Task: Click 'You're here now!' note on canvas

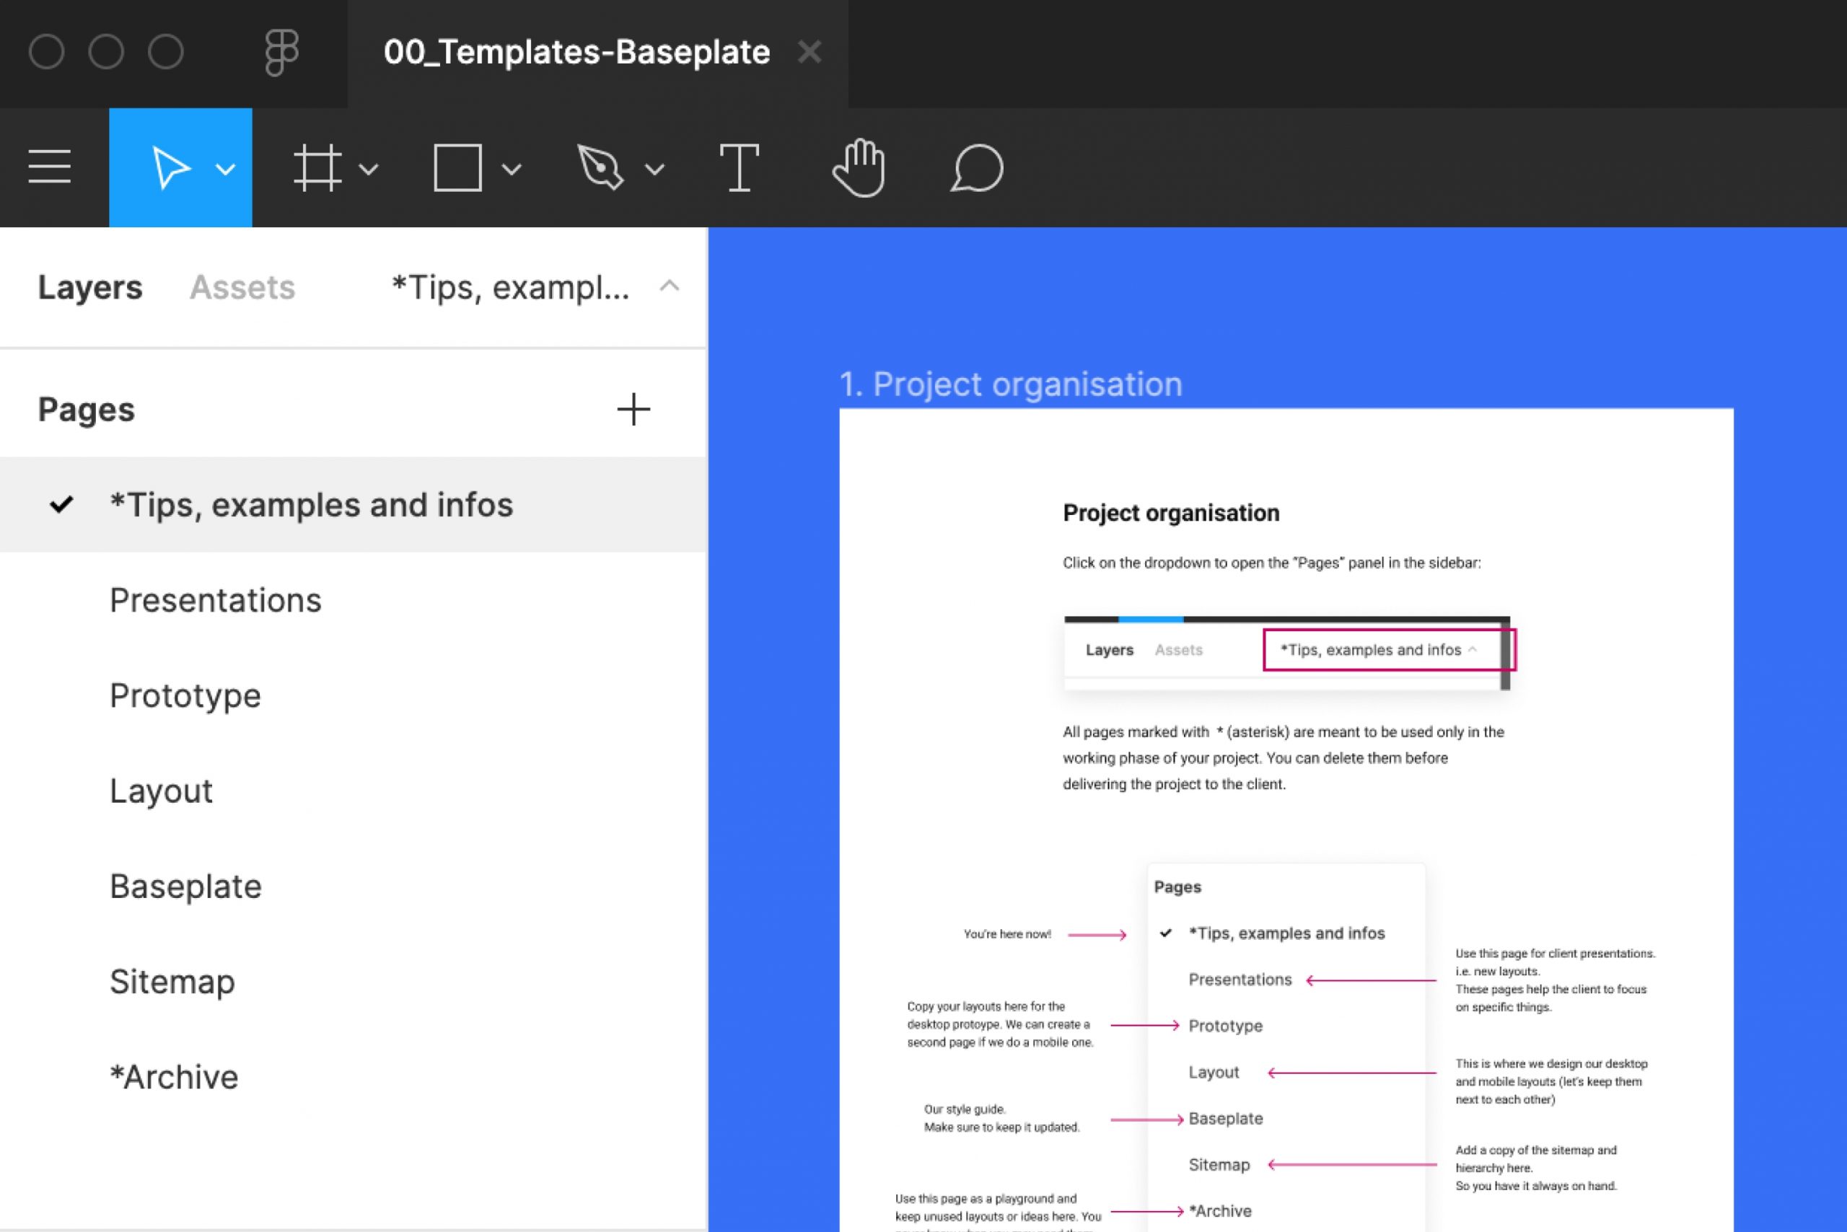Action: (1006, 934)
